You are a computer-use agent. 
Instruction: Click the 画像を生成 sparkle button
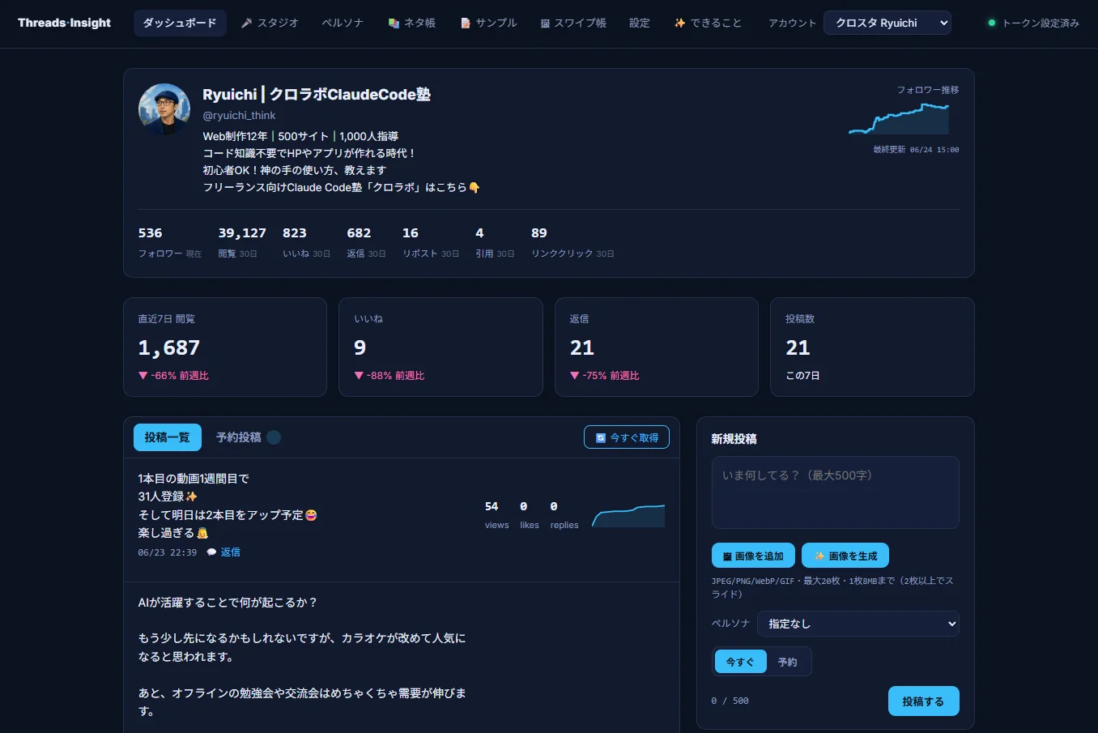click(845, 556)
